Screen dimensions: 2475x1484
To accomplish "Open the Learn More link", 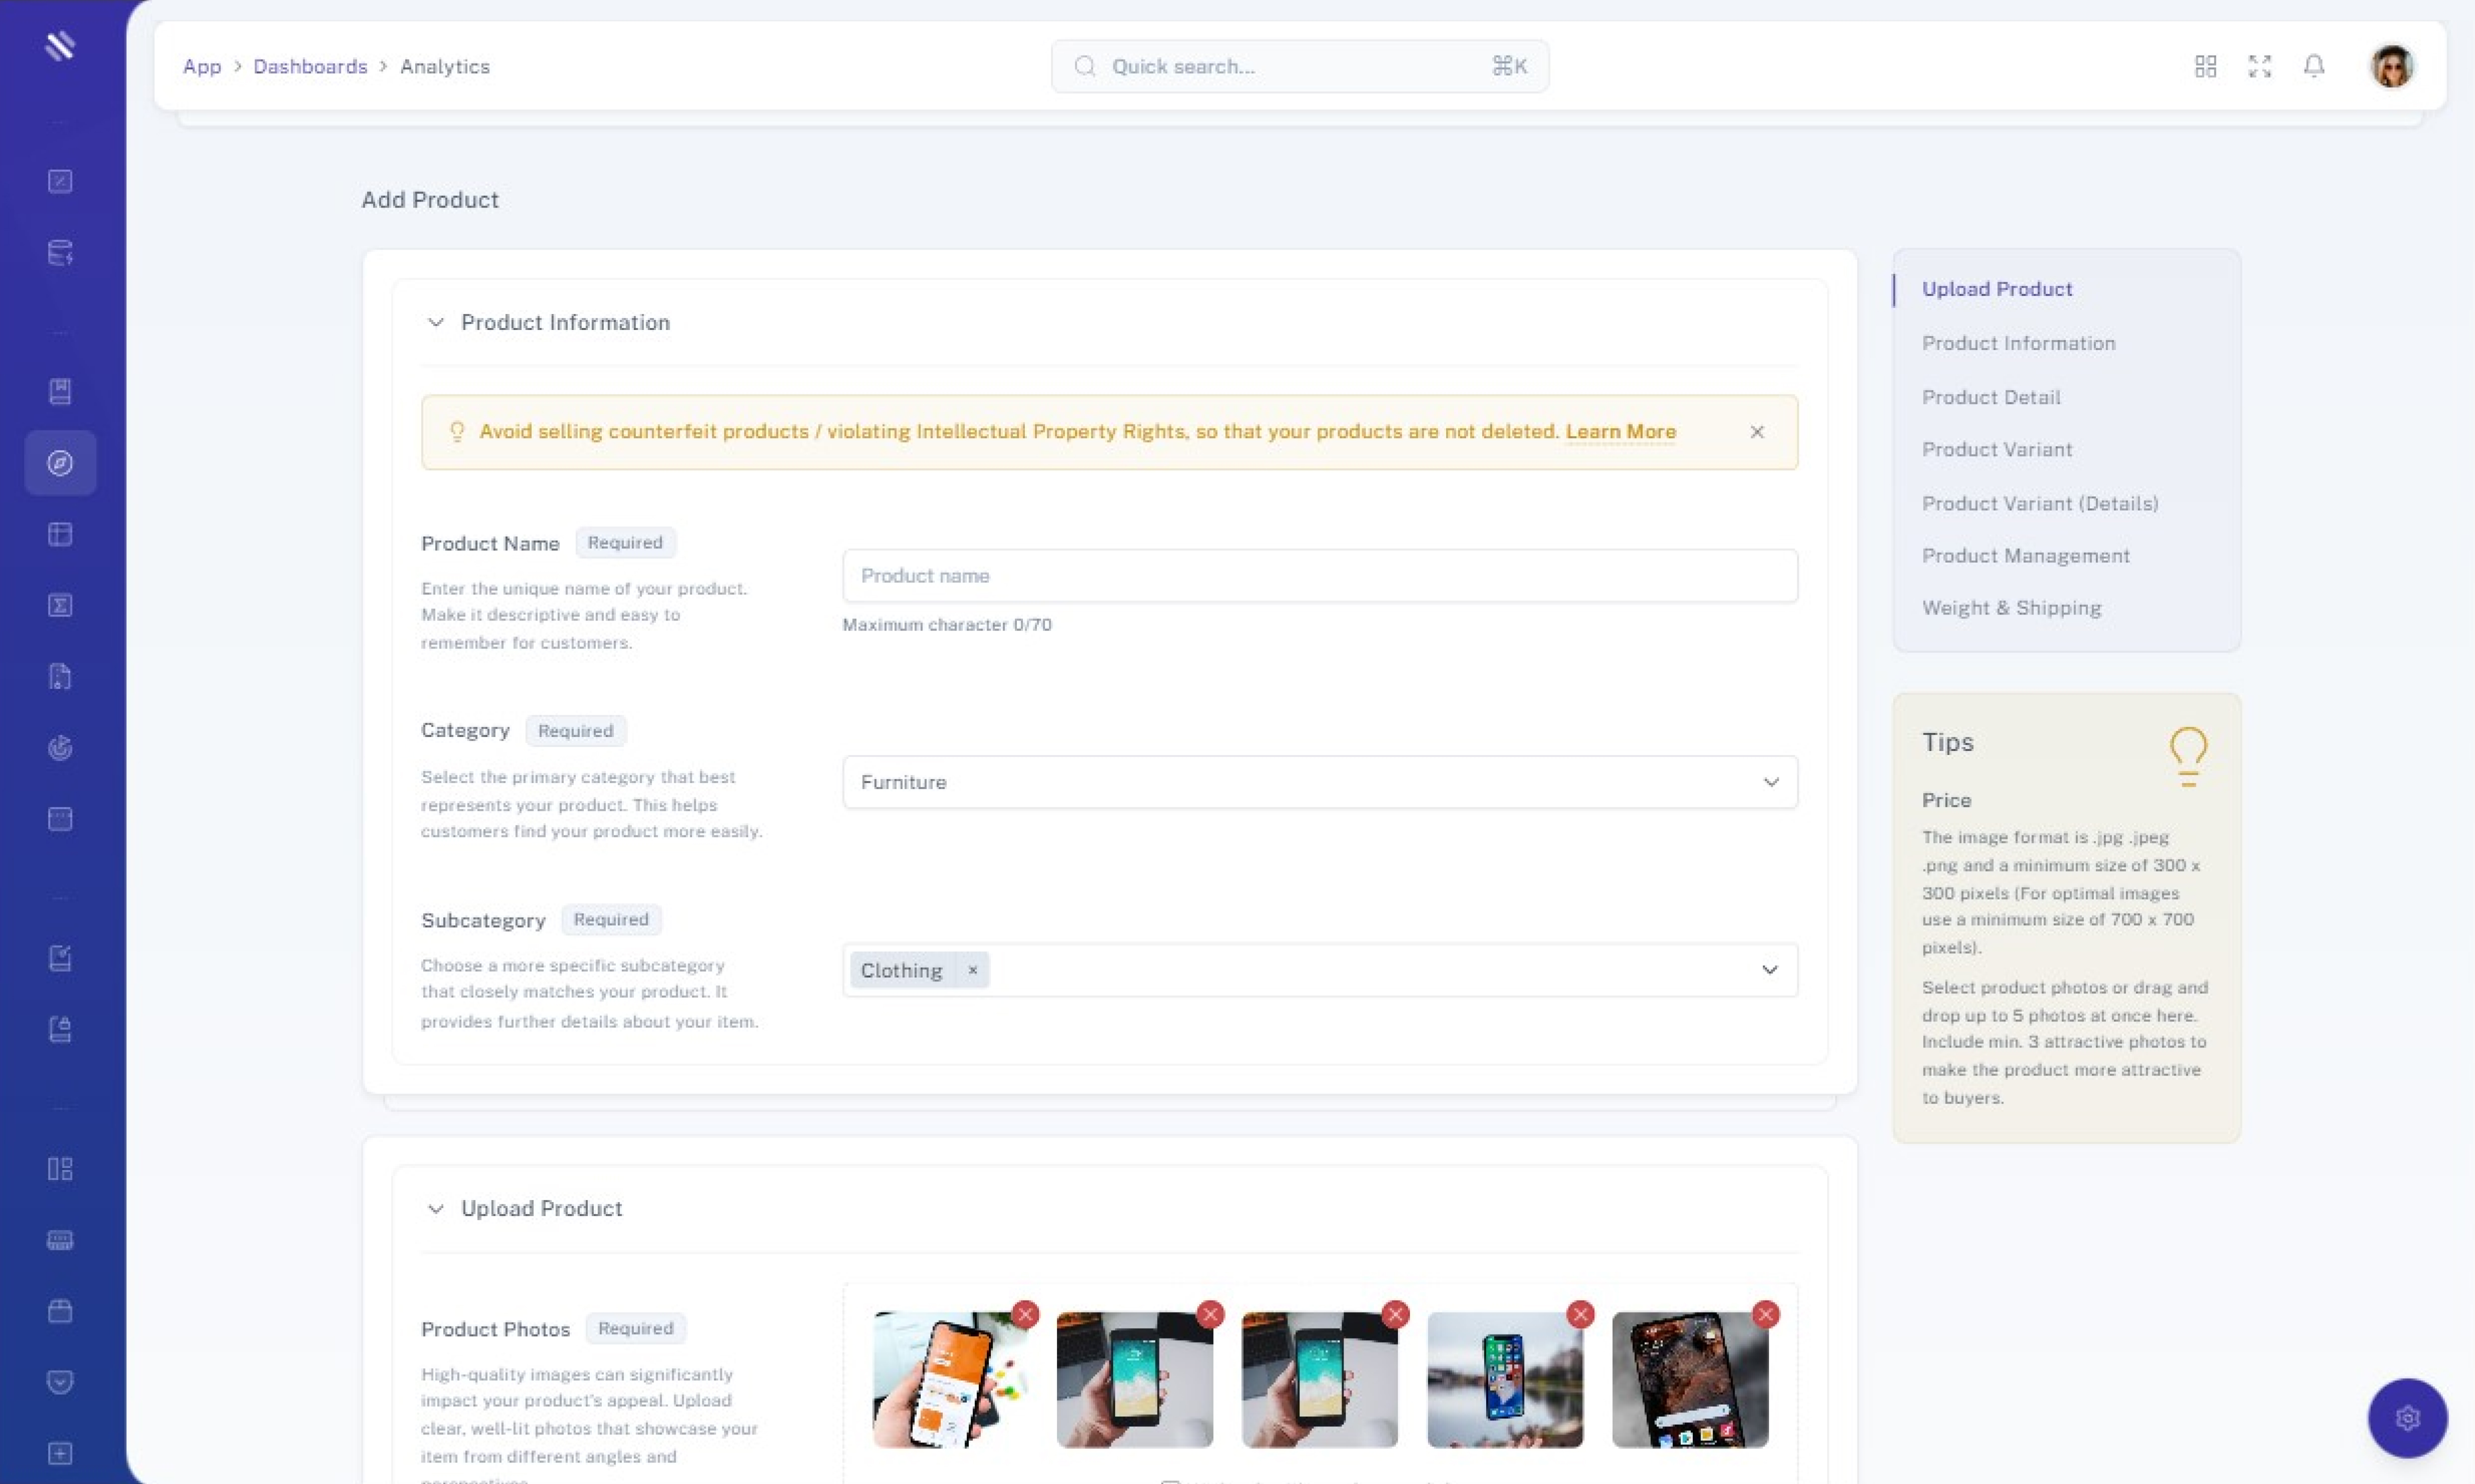I will [1620, 432].
